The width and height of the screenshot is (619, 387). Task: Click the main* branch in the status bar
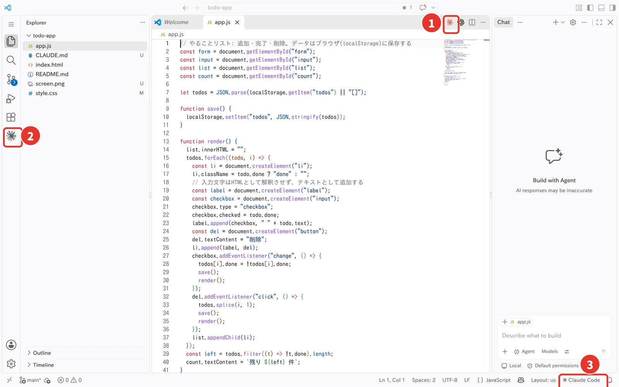[x=30, y=380]
